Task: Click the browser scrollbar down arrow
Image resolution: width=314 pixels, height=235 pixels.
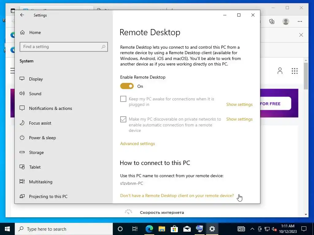Action: (306, 214)
